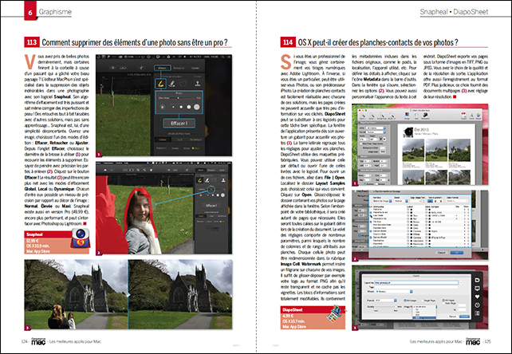The width and height of the screenshot is (512, 354).
Task: Adjust the Diamètre slider in top Snapheal panel
Action: pyautogui.click(x=178, y=98)
